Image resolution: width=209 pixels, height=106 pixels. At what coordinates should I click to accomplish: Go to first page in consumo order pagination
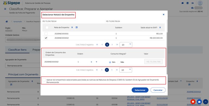97,70
